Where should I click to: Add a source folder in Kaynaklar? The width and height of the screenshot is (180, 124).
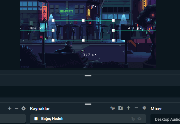[x=120, y=108]
